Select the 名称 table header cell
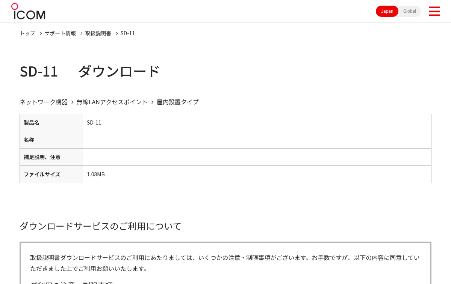This screenshot has height=284, width=451. point(51,140)
